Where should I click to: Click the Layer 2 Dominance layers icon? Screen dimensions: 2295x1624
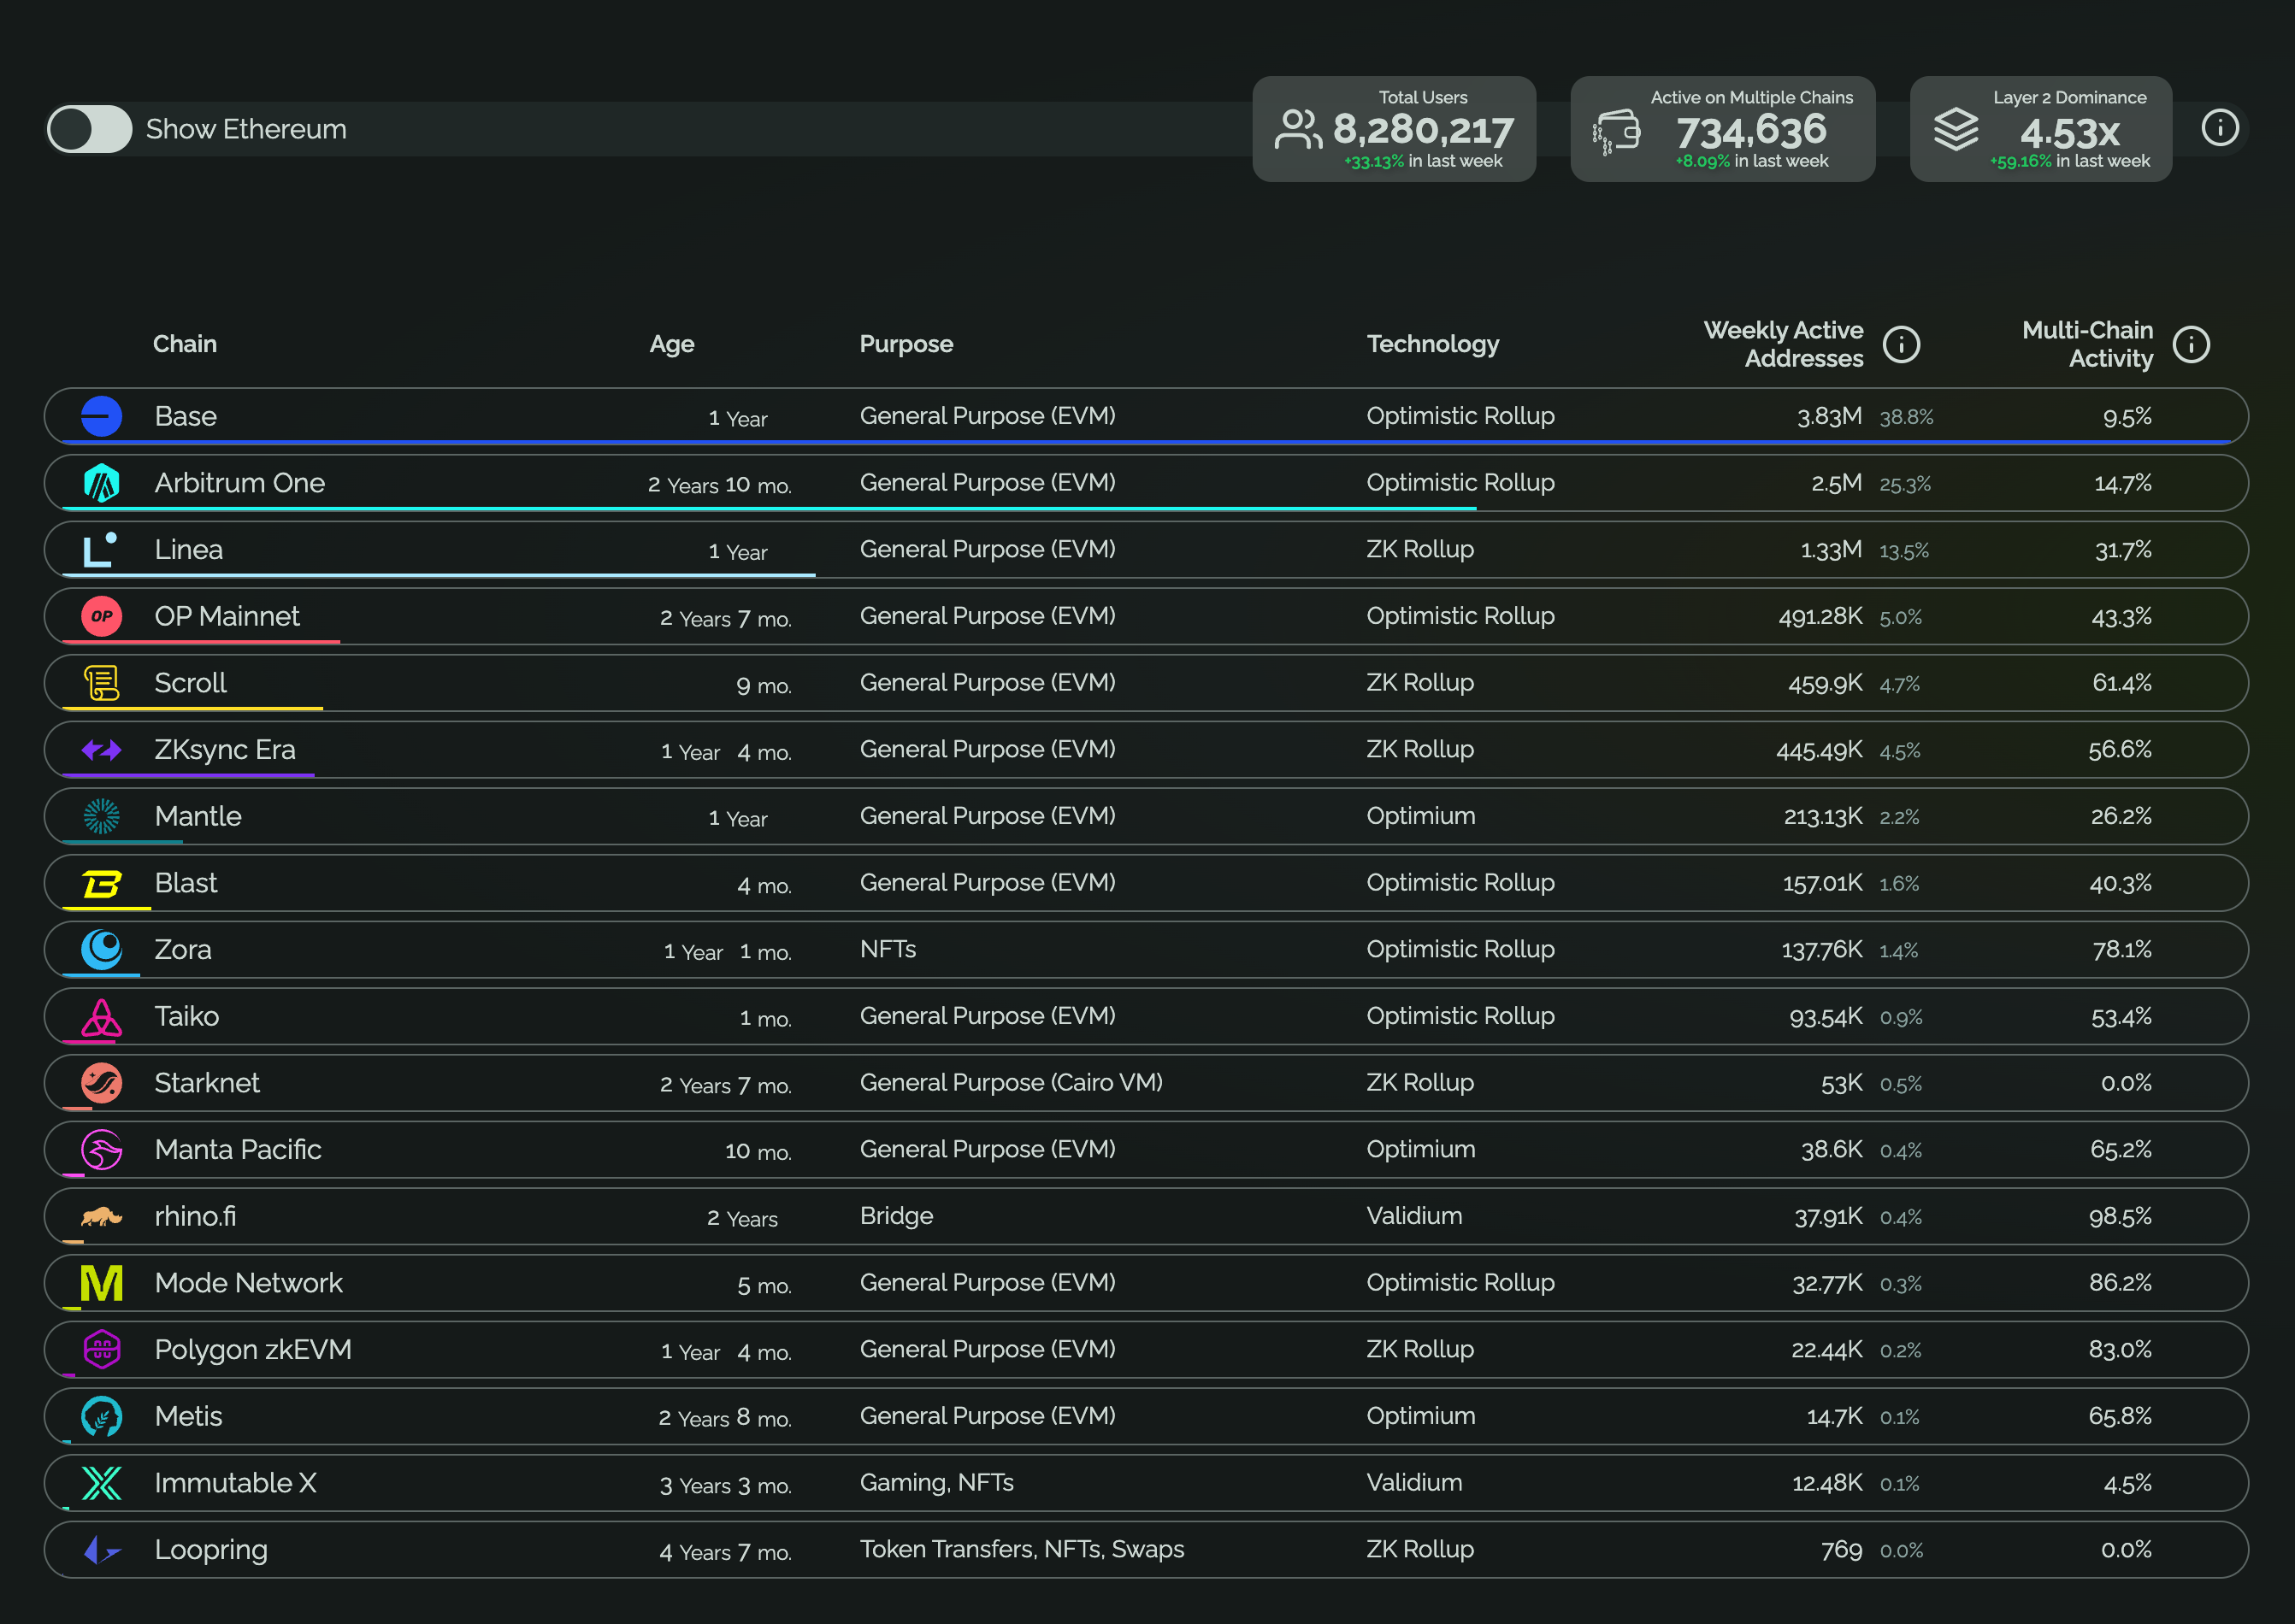pyautogui.click(x=1956, y=129)
